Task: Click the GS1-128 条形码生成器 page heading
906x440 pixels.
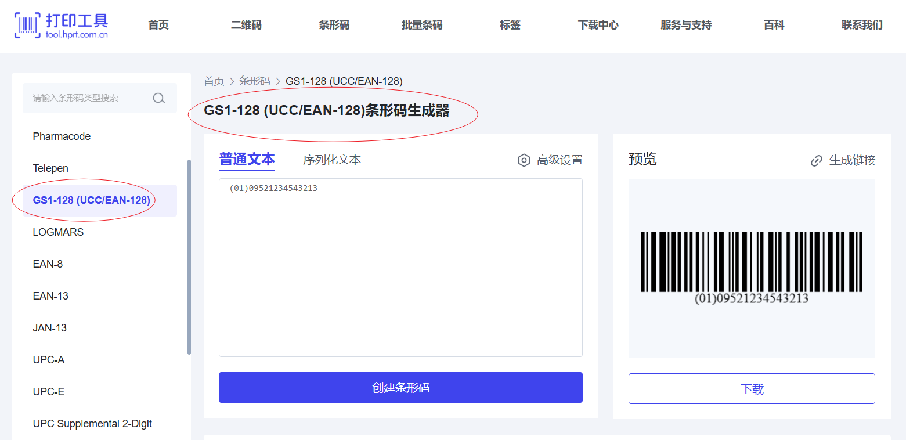Action: pyautogui.click(x=327, y=111)
